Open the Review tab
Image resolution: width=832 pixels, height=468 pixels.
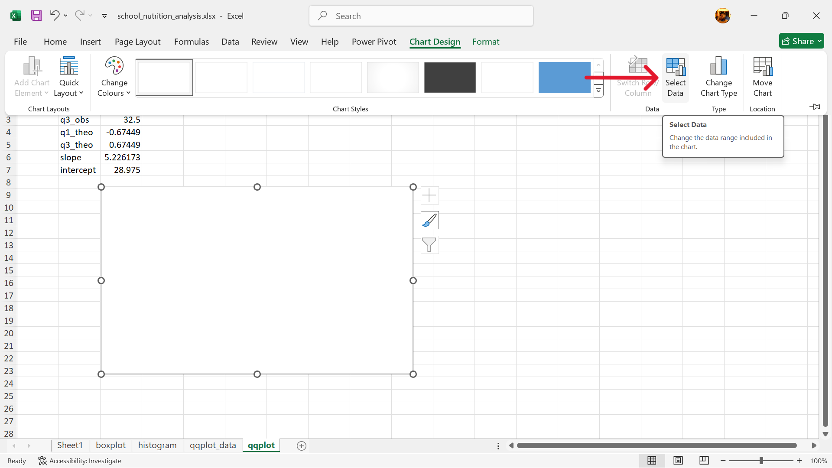point(264,42)
